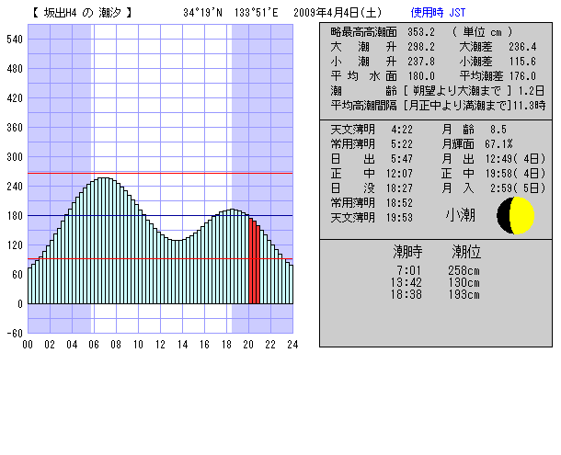
Task: Click the morning '天文薄明 4:22' entry
Action: click(x=372, y=129)
